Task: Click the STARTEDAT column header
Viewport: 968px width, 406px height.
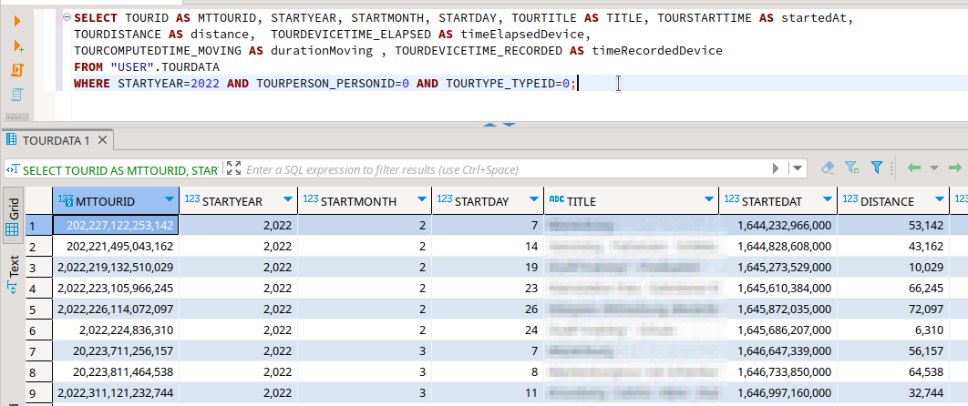Action: [x=777, y=201]
